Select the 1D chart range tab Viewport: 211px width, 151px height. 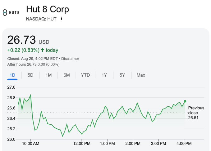click(x=12, y=75)
